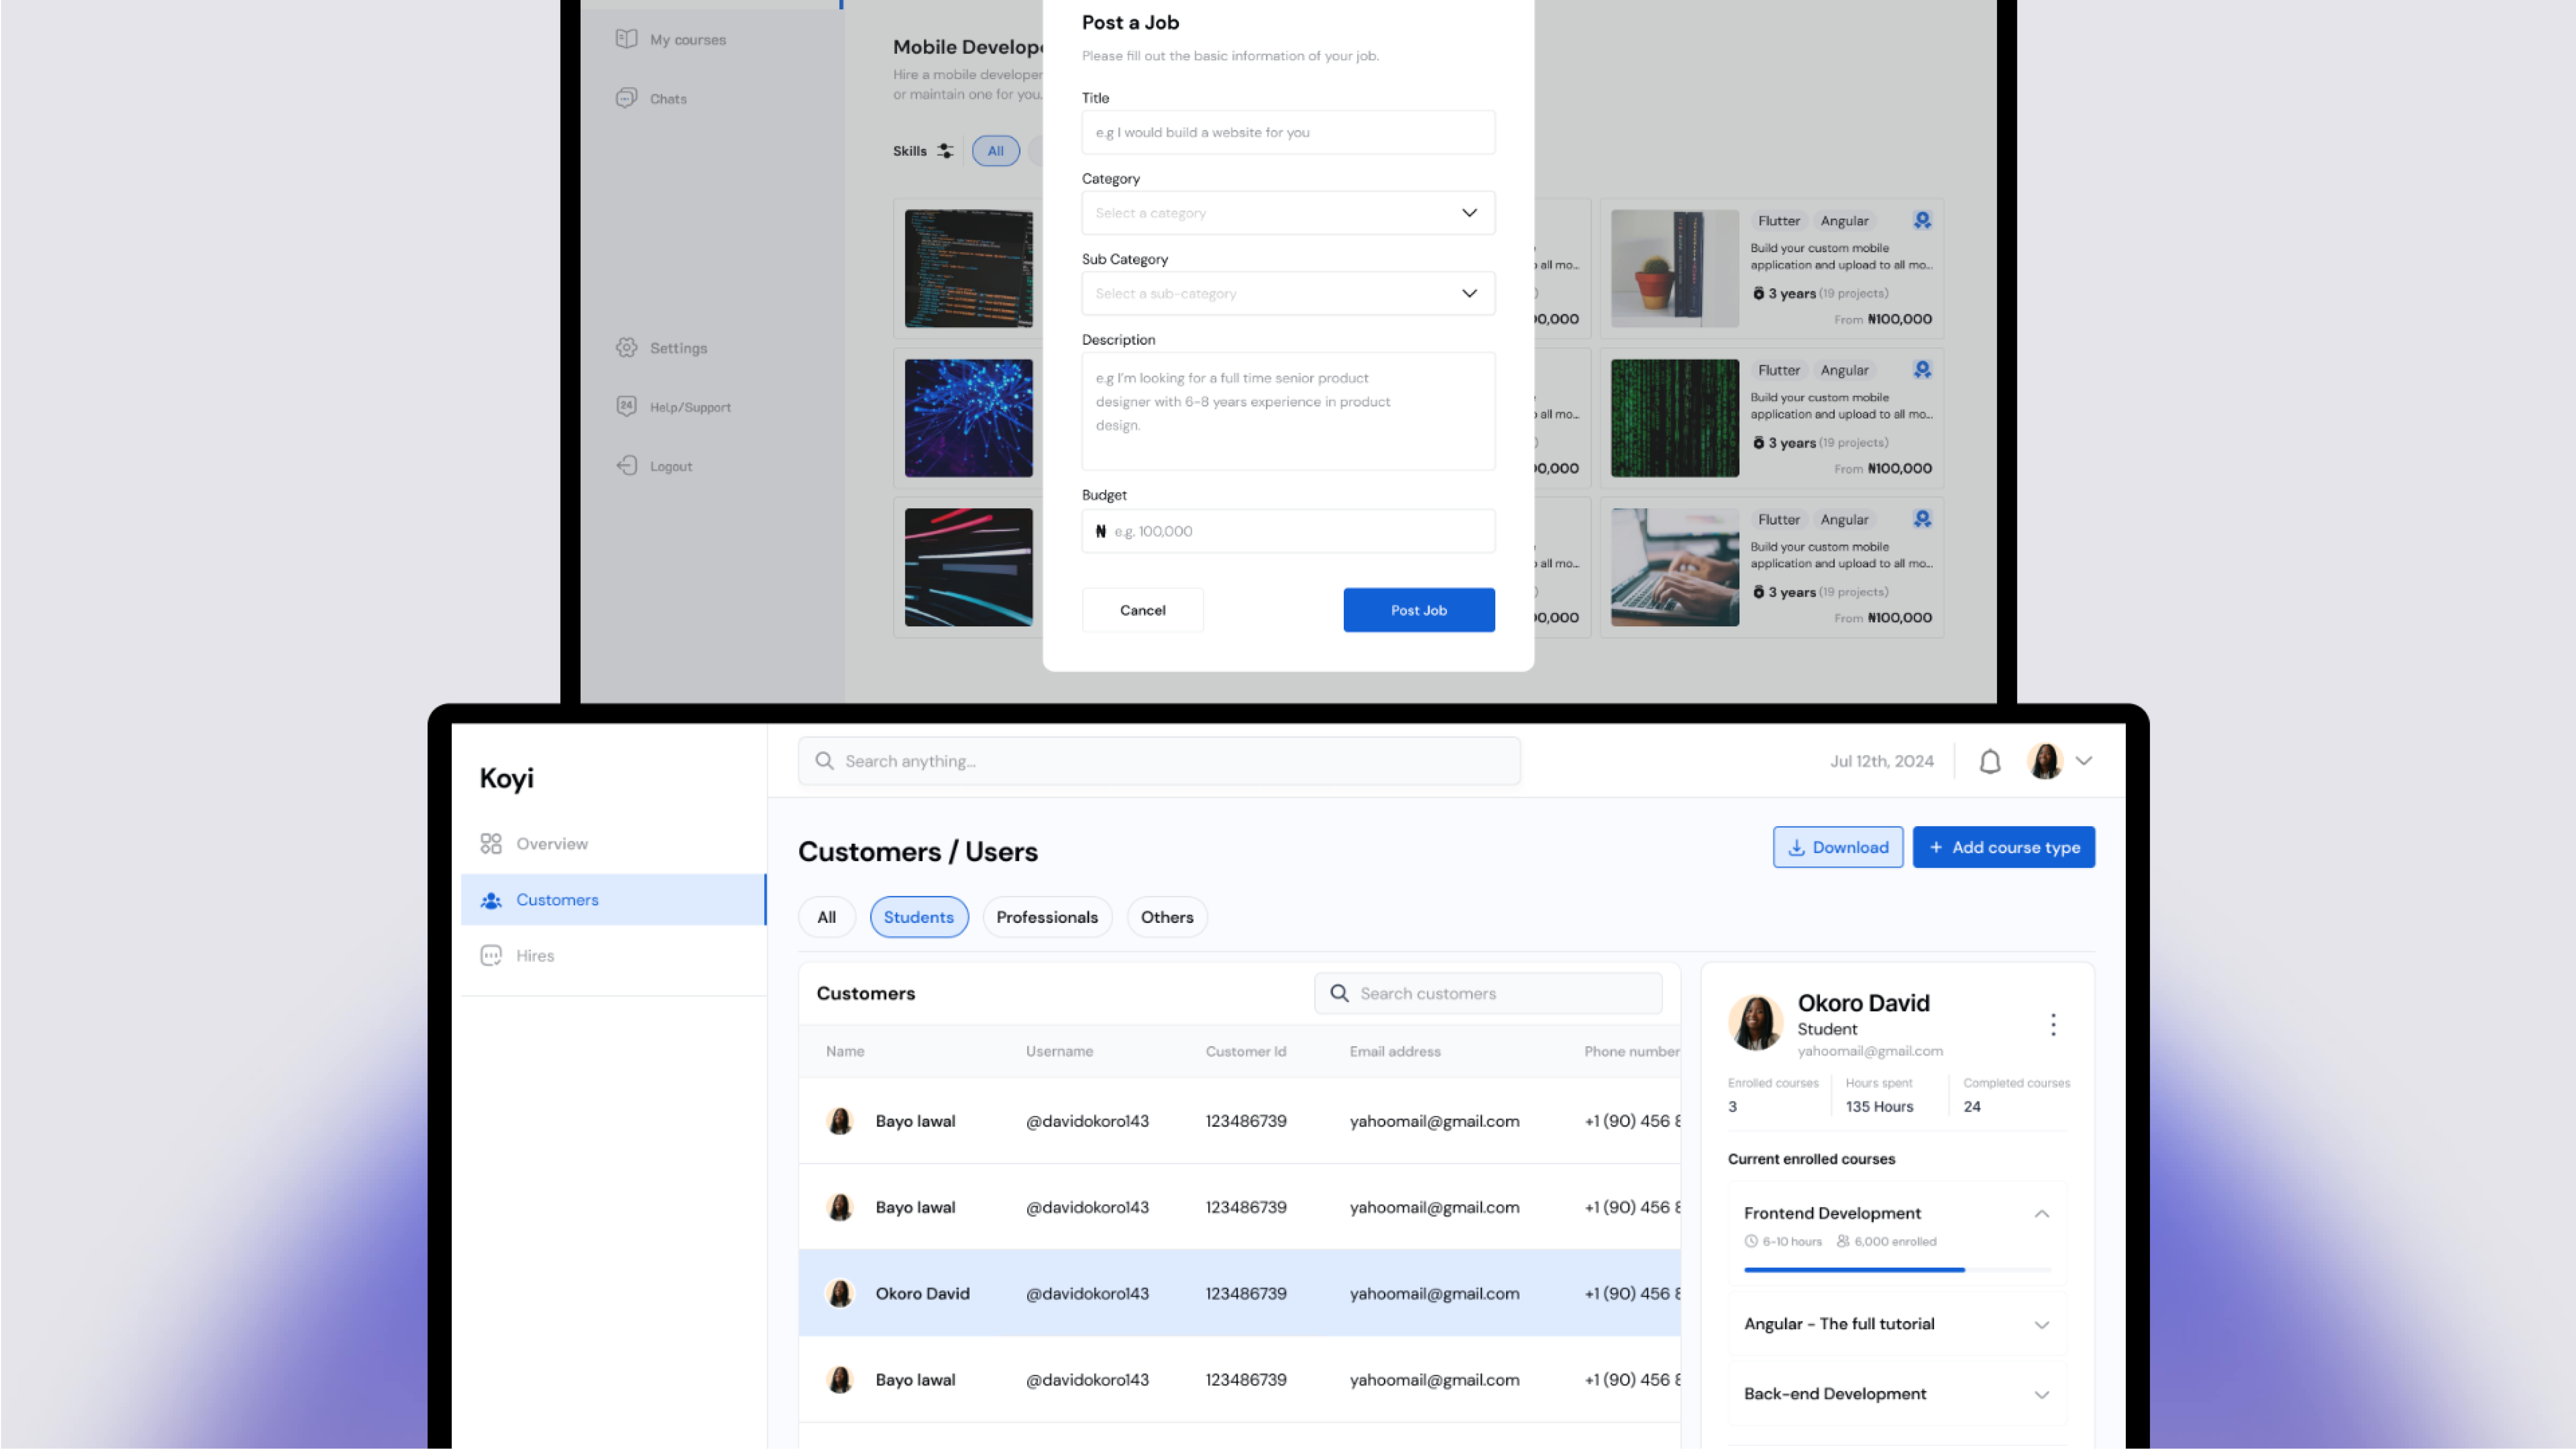This screenshot has height=1449, width=2576.
Task: Click the Customer Id column header
Action: tap(1245, 1051)
